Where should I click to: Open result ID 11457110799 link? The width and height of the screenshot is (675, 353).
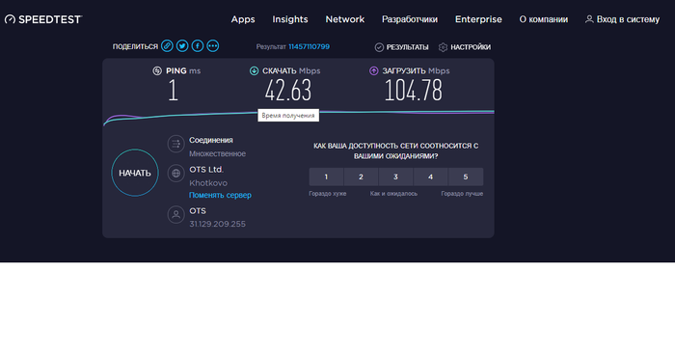(x=310, y=46)
